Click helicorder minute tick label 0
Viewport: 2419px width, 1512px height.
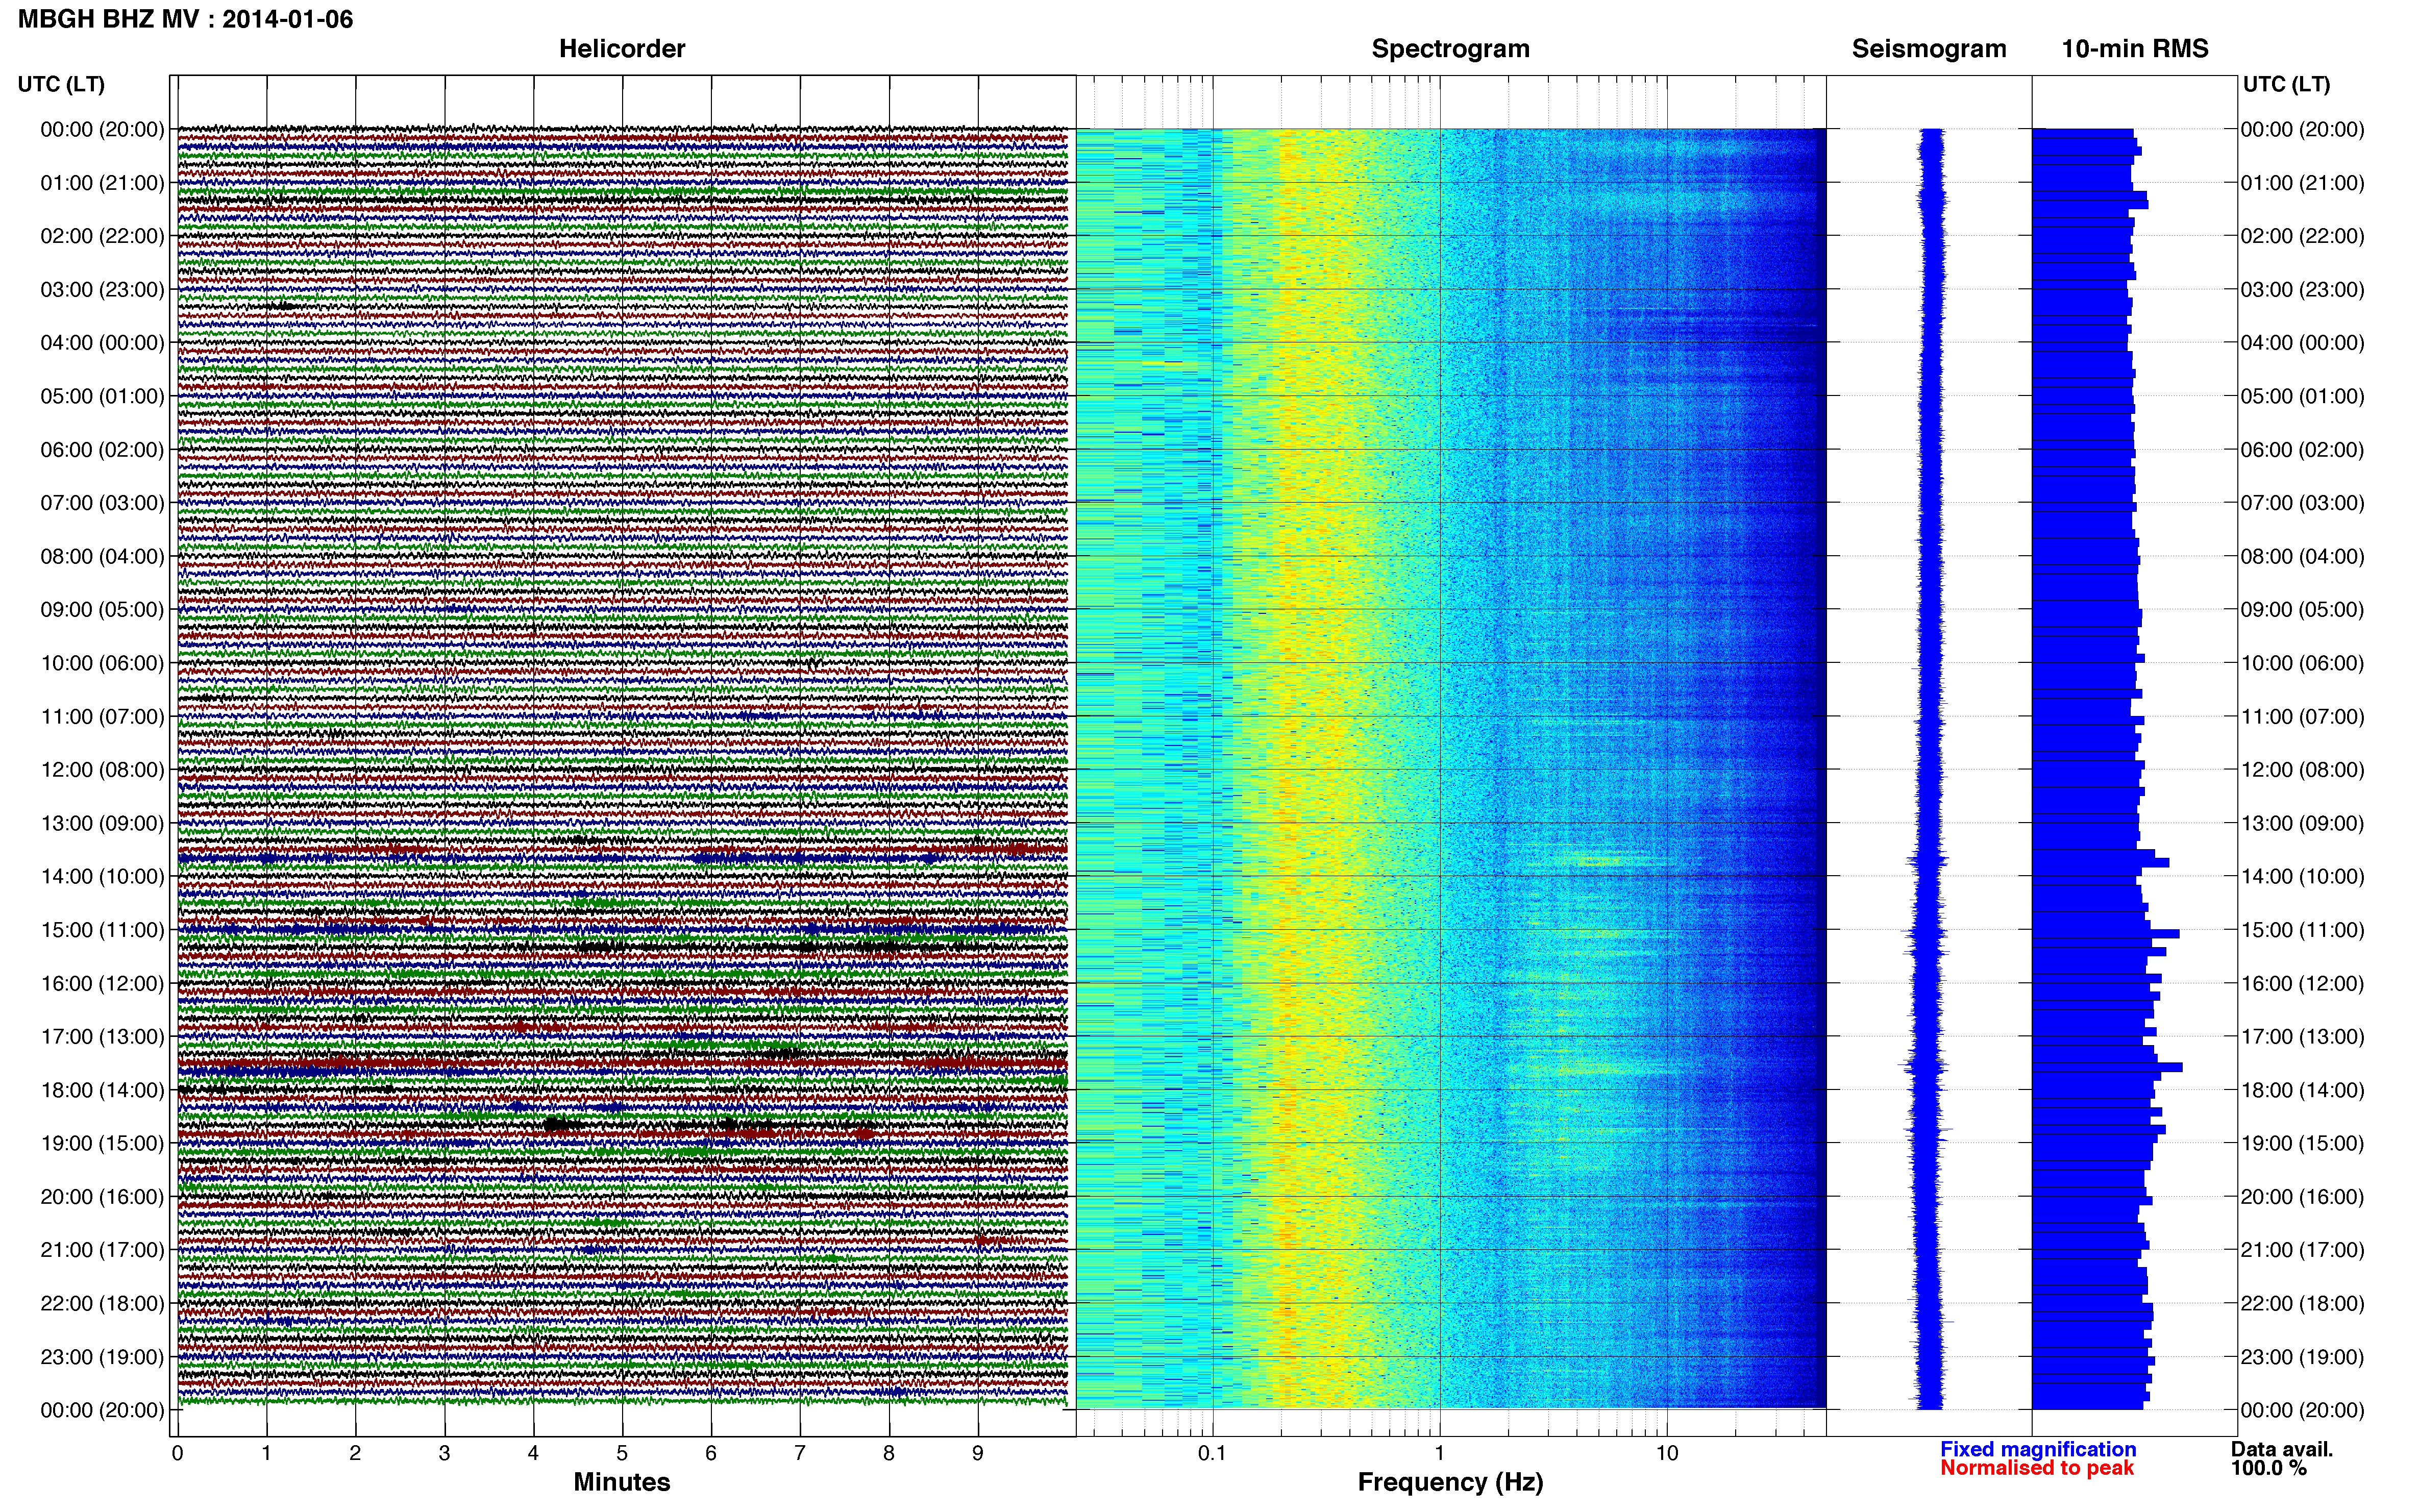pos(177,1454)
